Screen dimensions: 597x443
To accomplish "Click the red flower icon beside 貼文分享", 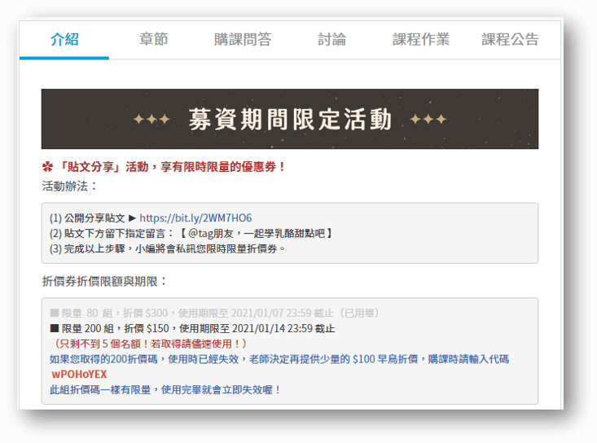I will [47, 167].
